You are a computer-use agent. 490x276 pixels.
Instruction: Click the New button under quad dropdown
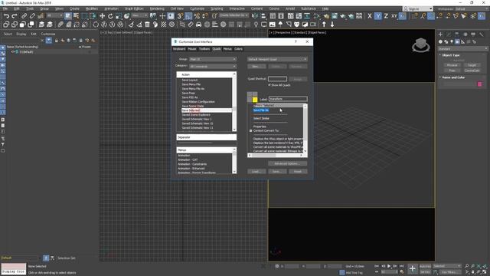click(256, 67)
